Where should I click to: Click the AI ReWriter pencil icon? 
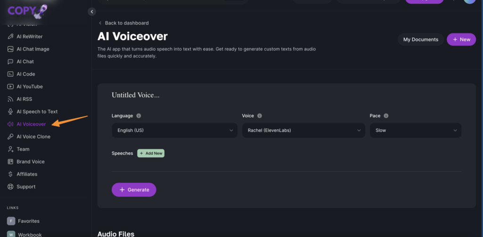point(10,37)
